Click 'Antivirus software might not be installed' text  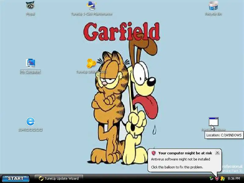pos(181,159)
